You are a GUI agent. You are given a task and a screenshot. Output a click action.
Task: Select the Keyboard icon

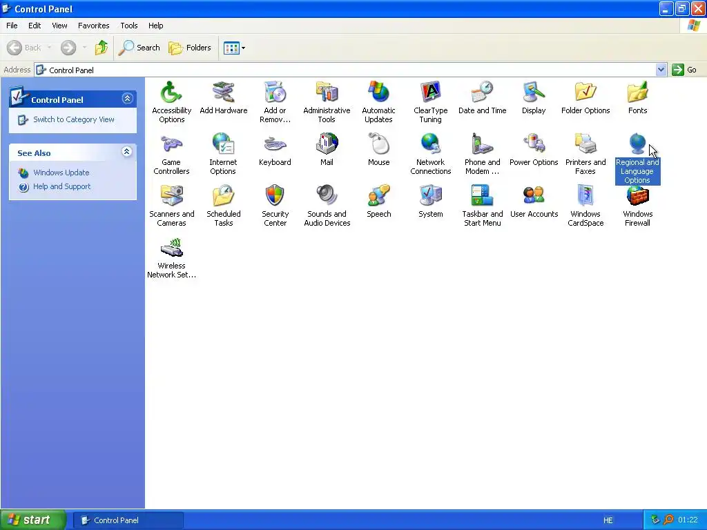(275, 144)
